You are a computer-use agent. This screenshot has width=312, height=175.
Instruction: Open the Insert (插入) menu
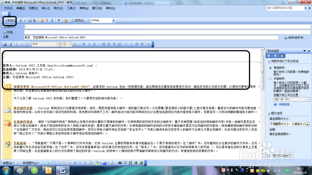tap(46, 8)
